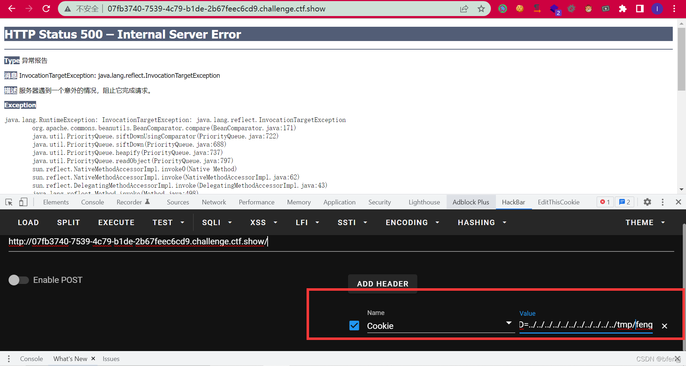Click the LOAD button in HackBar

(28, 223)
